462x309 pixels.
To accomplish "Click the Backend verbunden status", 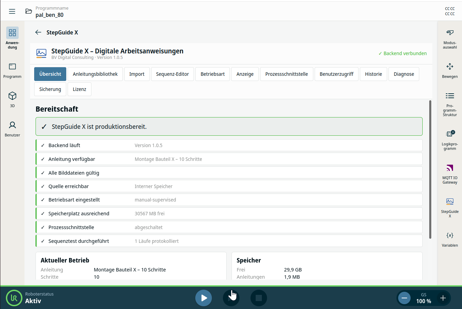I will coord(403,53).
